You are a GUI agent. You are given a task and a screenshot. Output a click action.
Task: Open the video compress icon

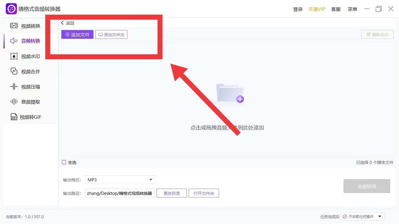[x=14, y=87]
